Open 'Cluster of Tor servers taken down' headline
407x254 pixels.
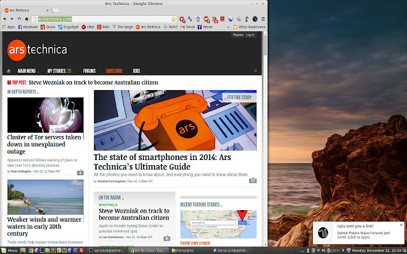coord(44,144)
